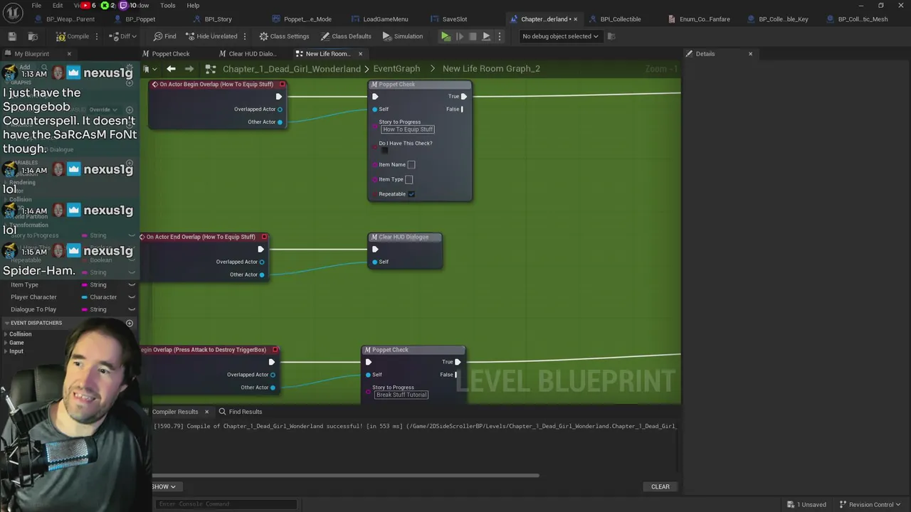
Task: Close the My Blueprint panel tab
Action: pyautogui.click(x=69, y=54)
